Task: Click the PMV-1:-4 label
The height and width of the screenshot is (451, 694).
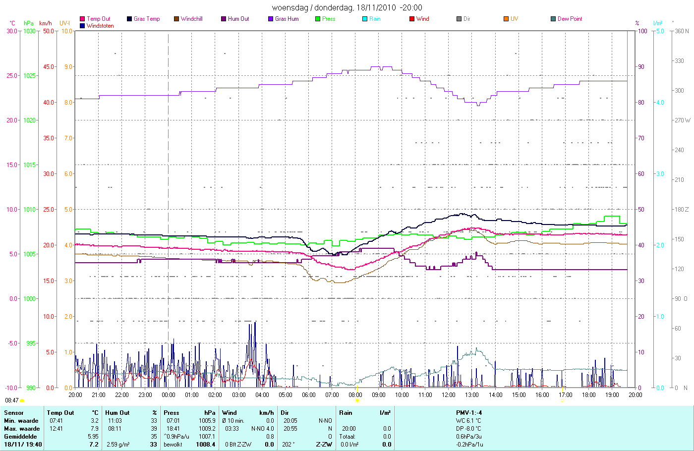Action: click(469, 412)
